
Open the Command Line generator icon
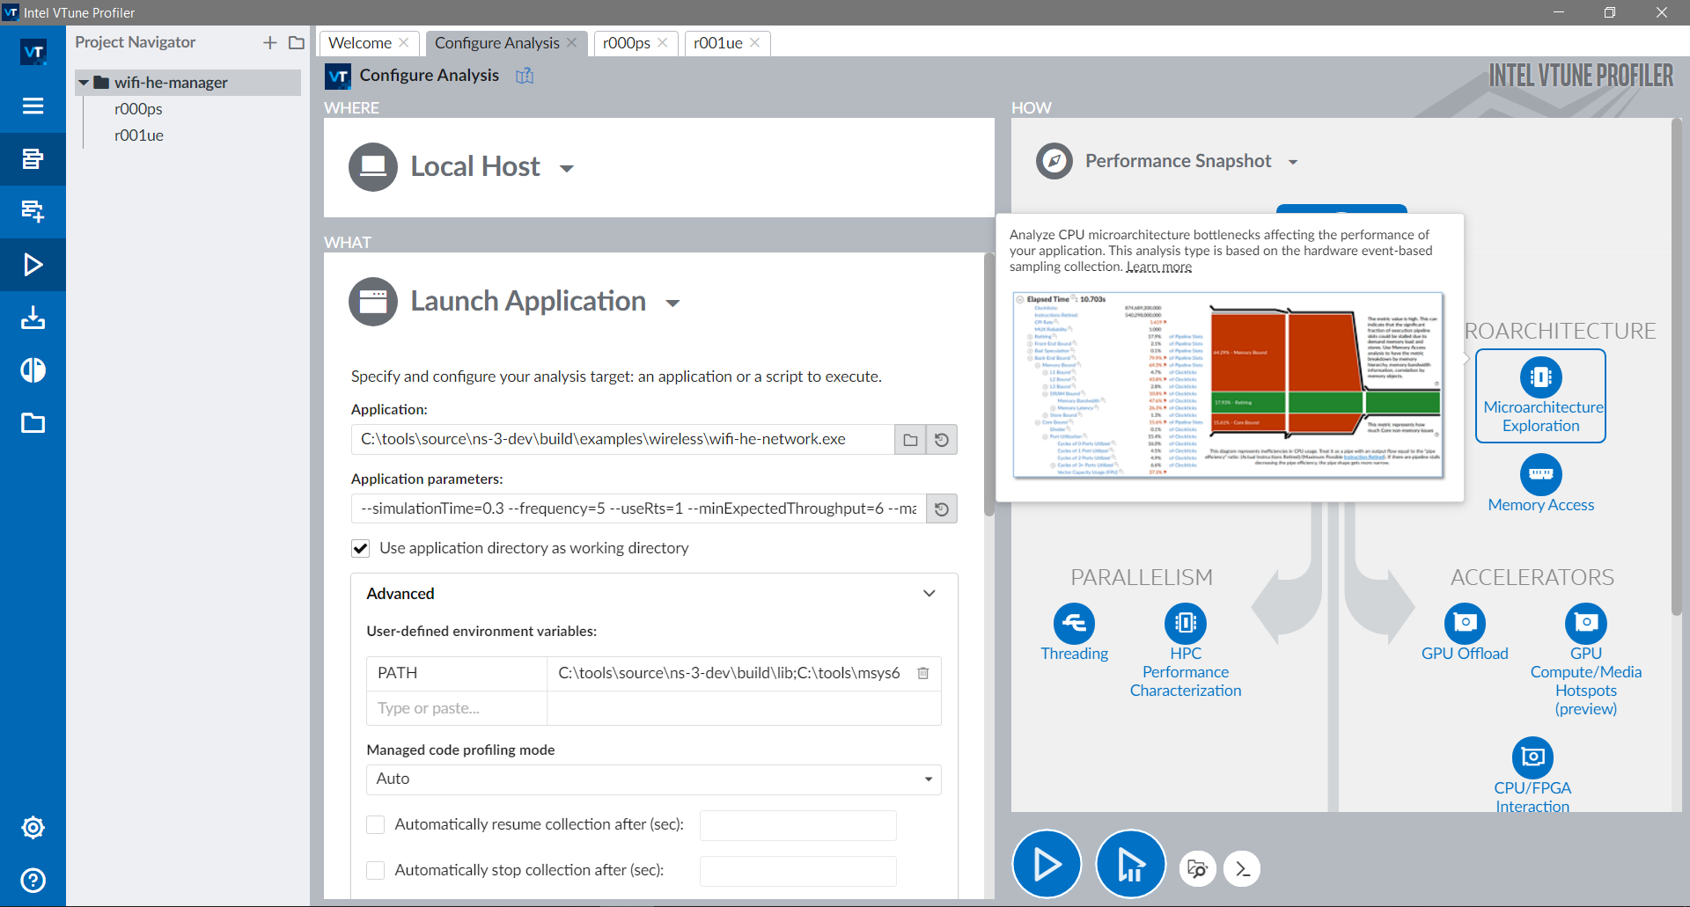1242,869
